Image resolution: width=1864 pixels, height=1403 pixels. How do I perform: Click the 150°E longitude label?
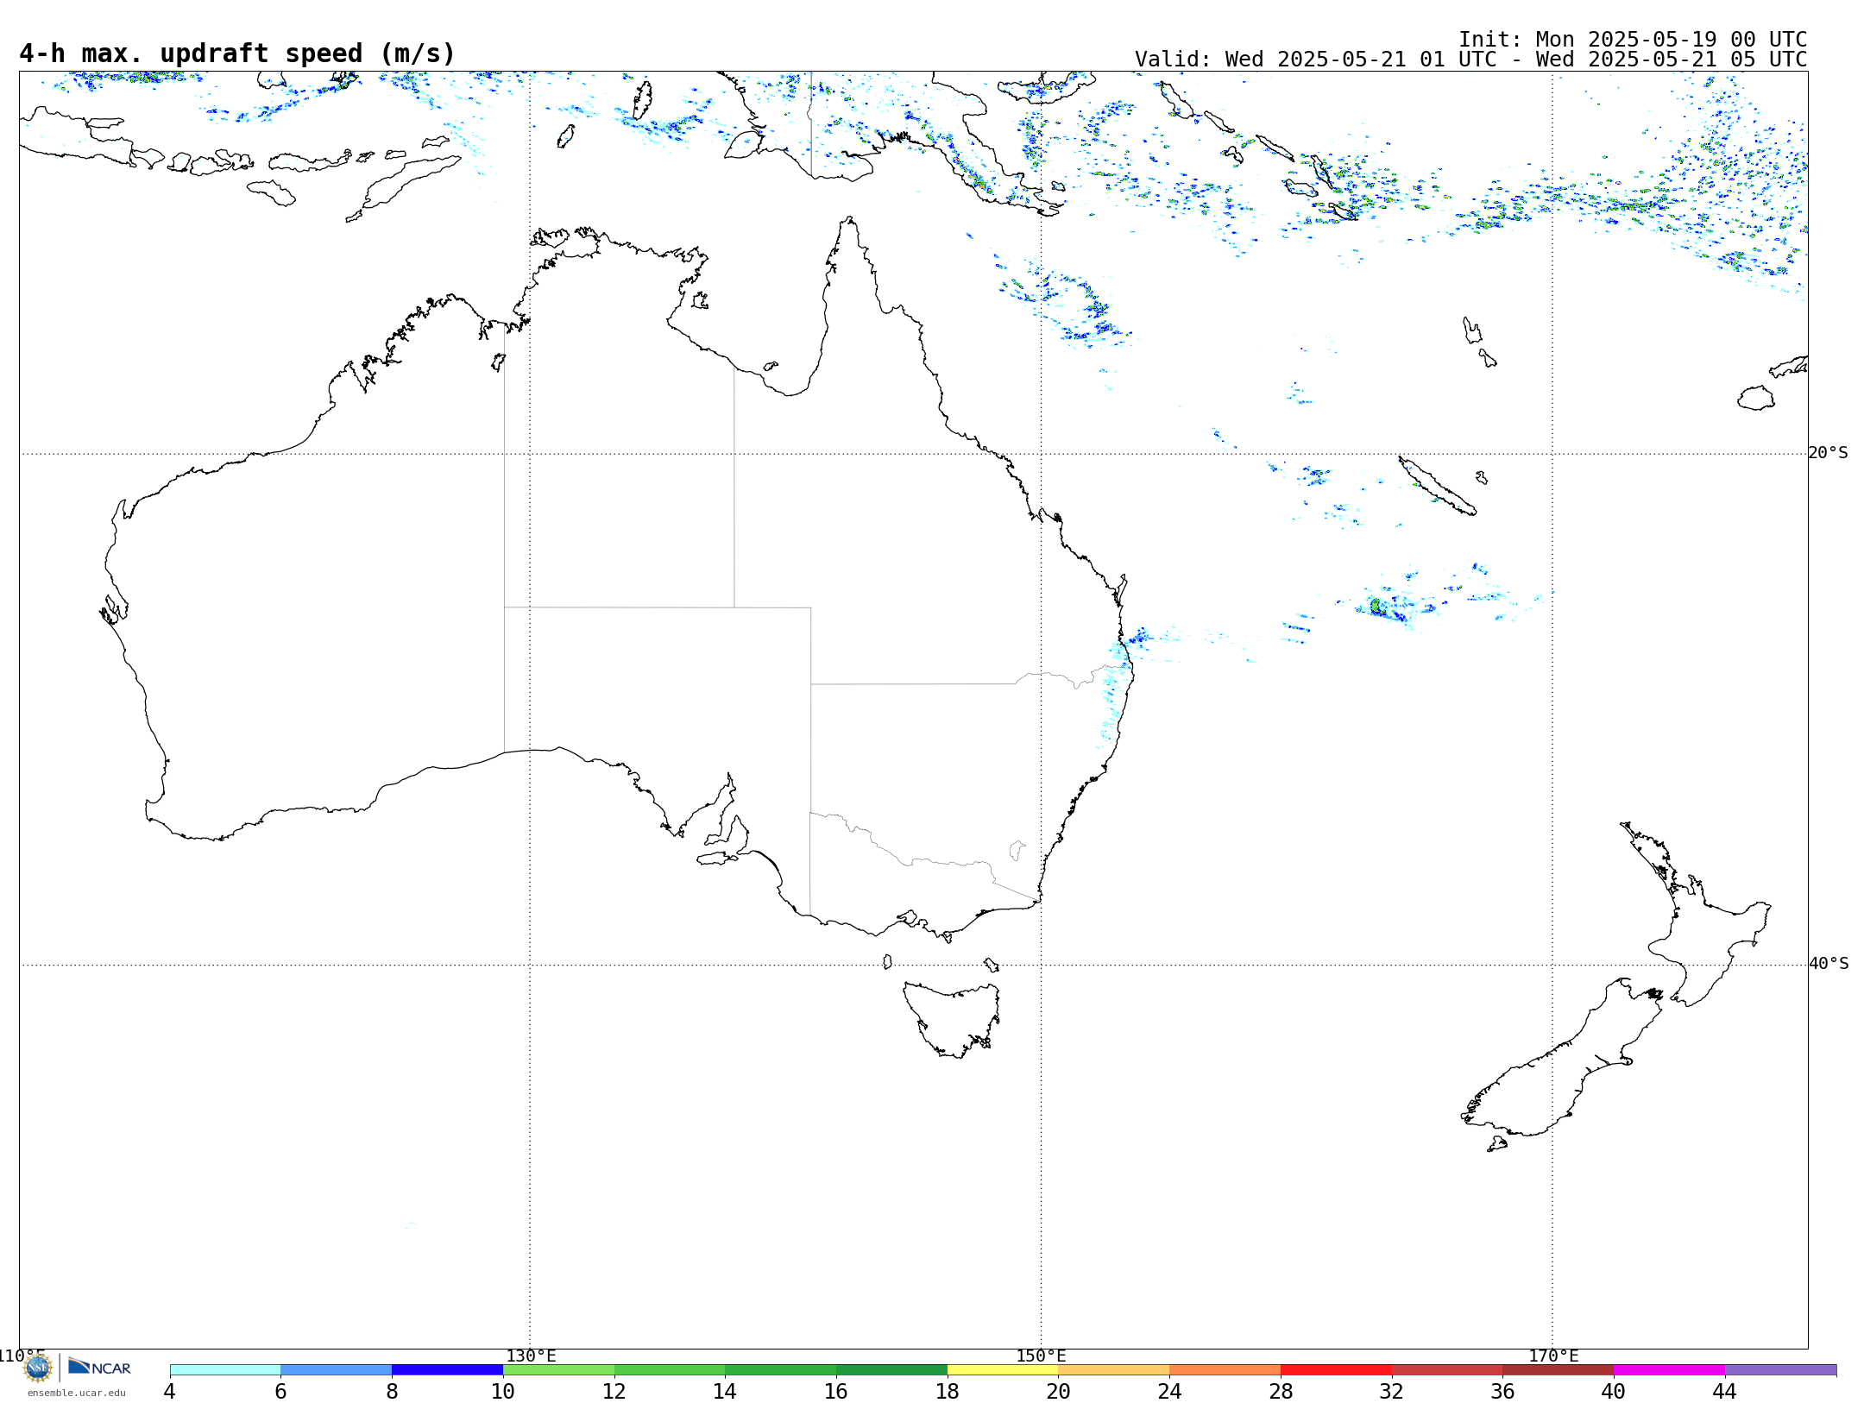[x=1041, y=1356]
